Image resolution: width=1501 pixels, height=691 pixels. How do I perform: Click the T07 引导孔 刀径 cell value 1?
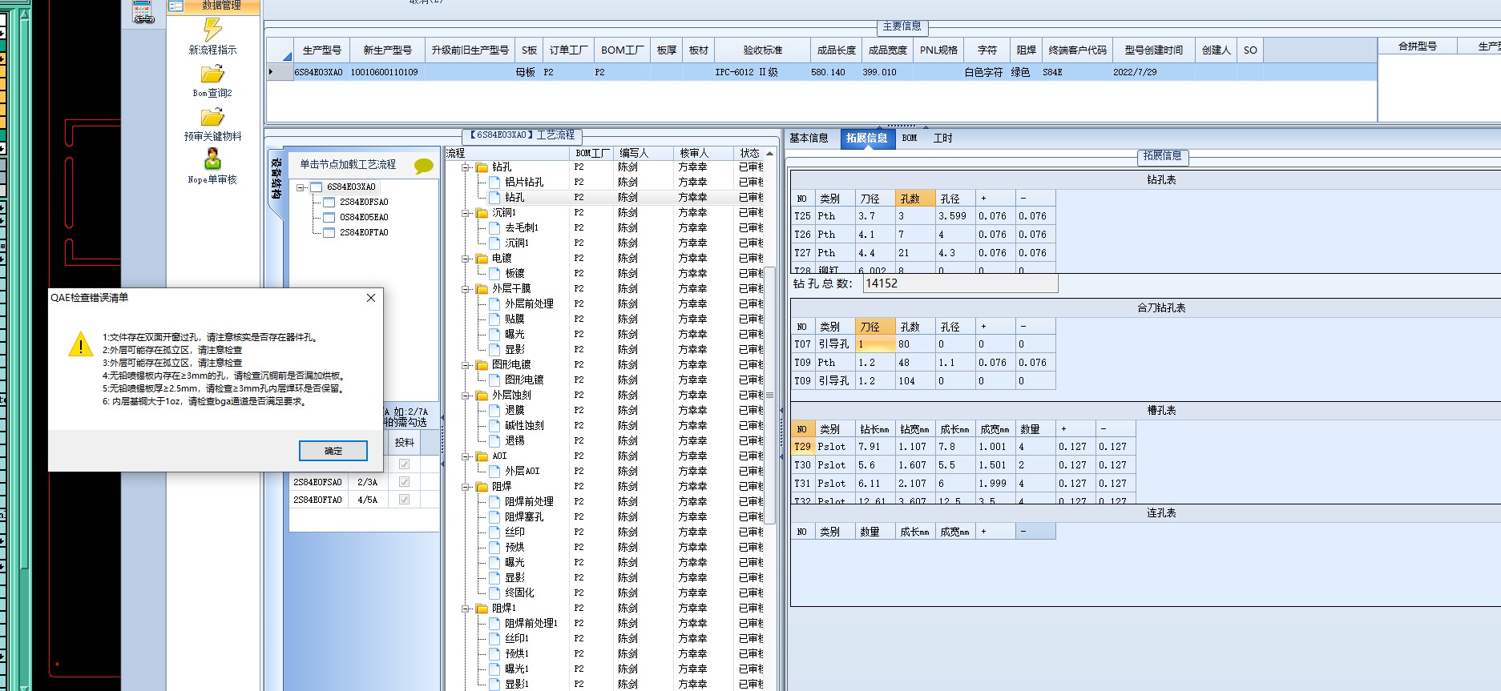click(875, 344)
